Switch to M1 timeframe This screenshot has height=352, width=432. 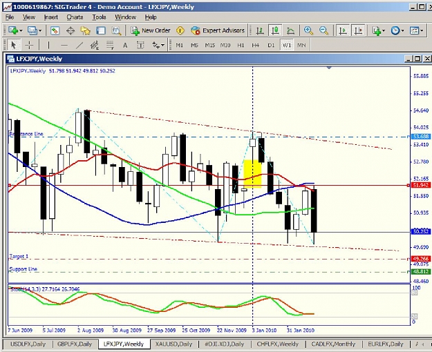(x=179, y=45)
